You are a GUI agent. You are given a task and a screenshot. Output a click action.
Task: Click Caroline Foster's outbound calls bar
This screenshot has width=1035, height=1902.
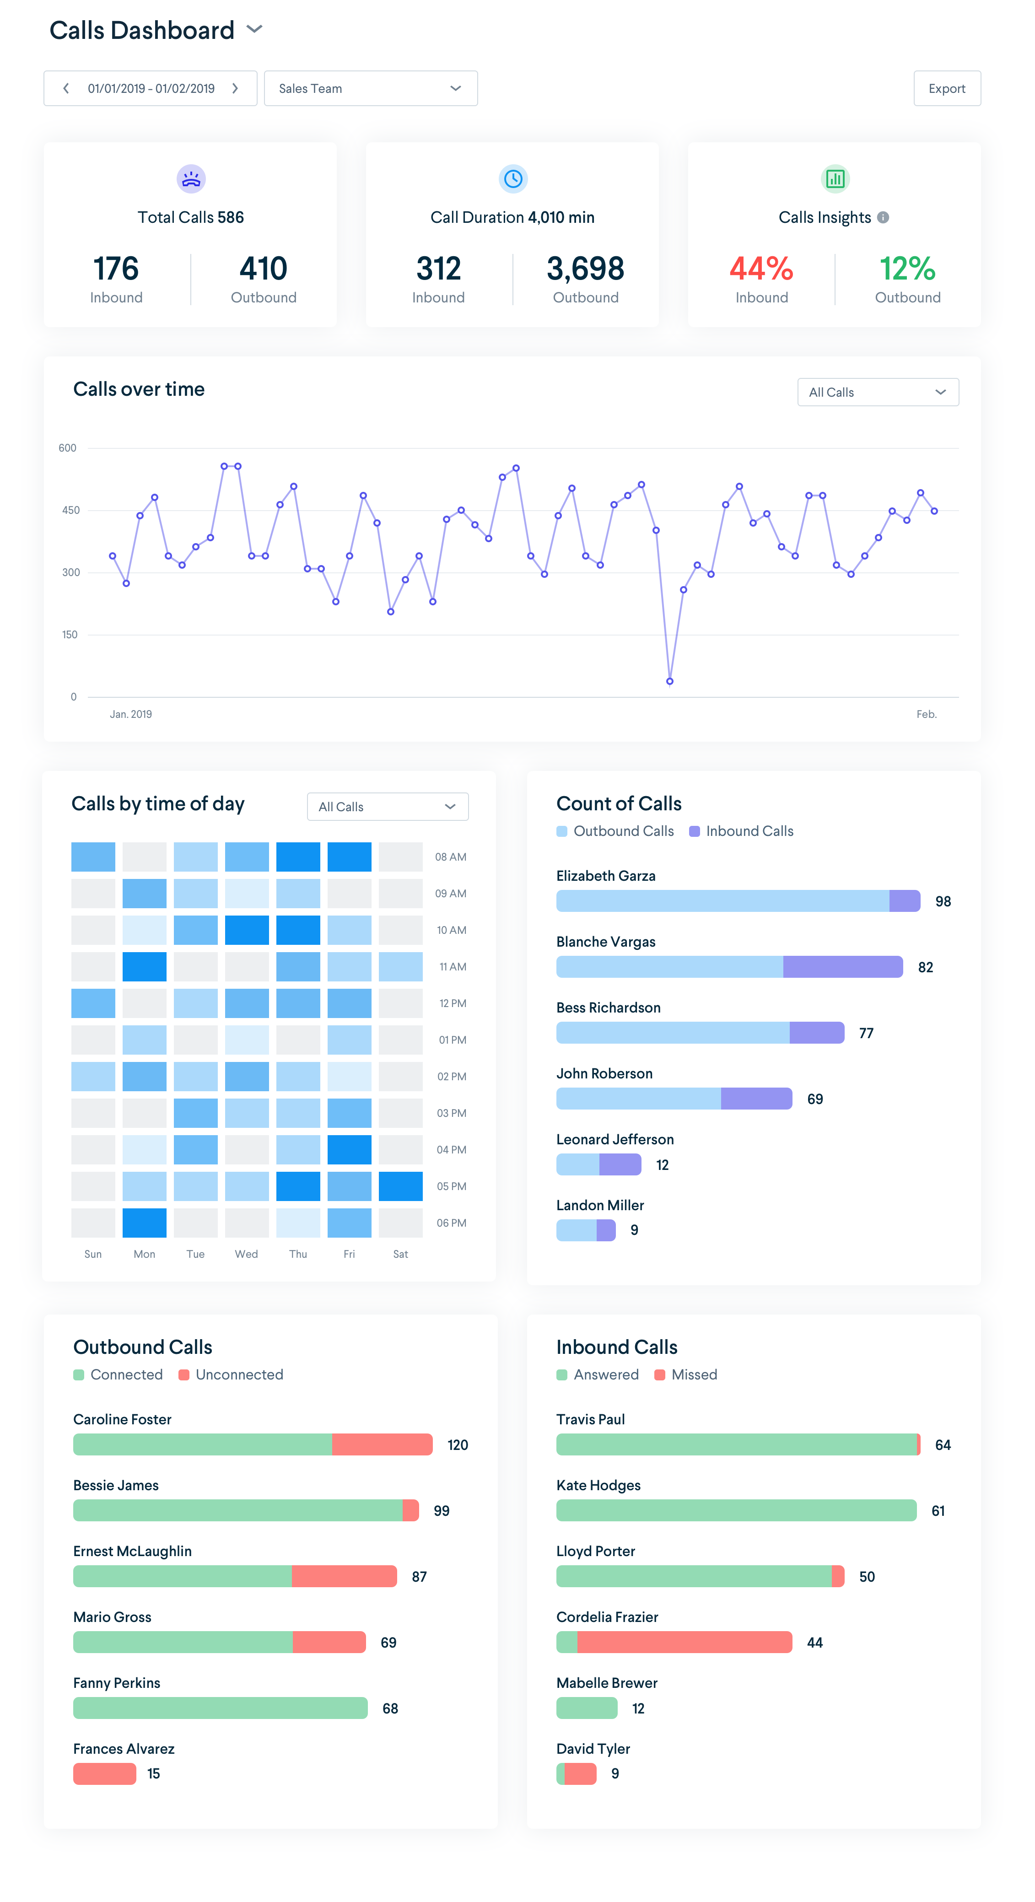(x=252, y=1444)
